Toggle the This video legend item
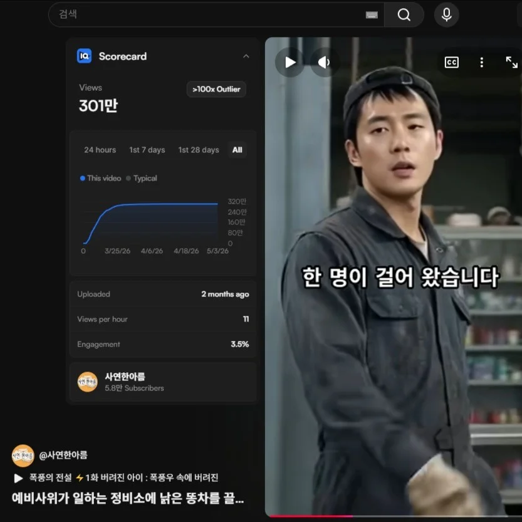 point(100,178)
